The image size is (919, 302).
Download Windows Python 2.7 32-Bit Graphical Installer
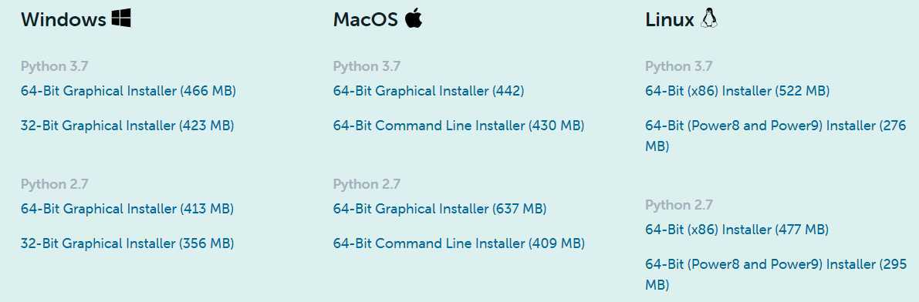127,243
